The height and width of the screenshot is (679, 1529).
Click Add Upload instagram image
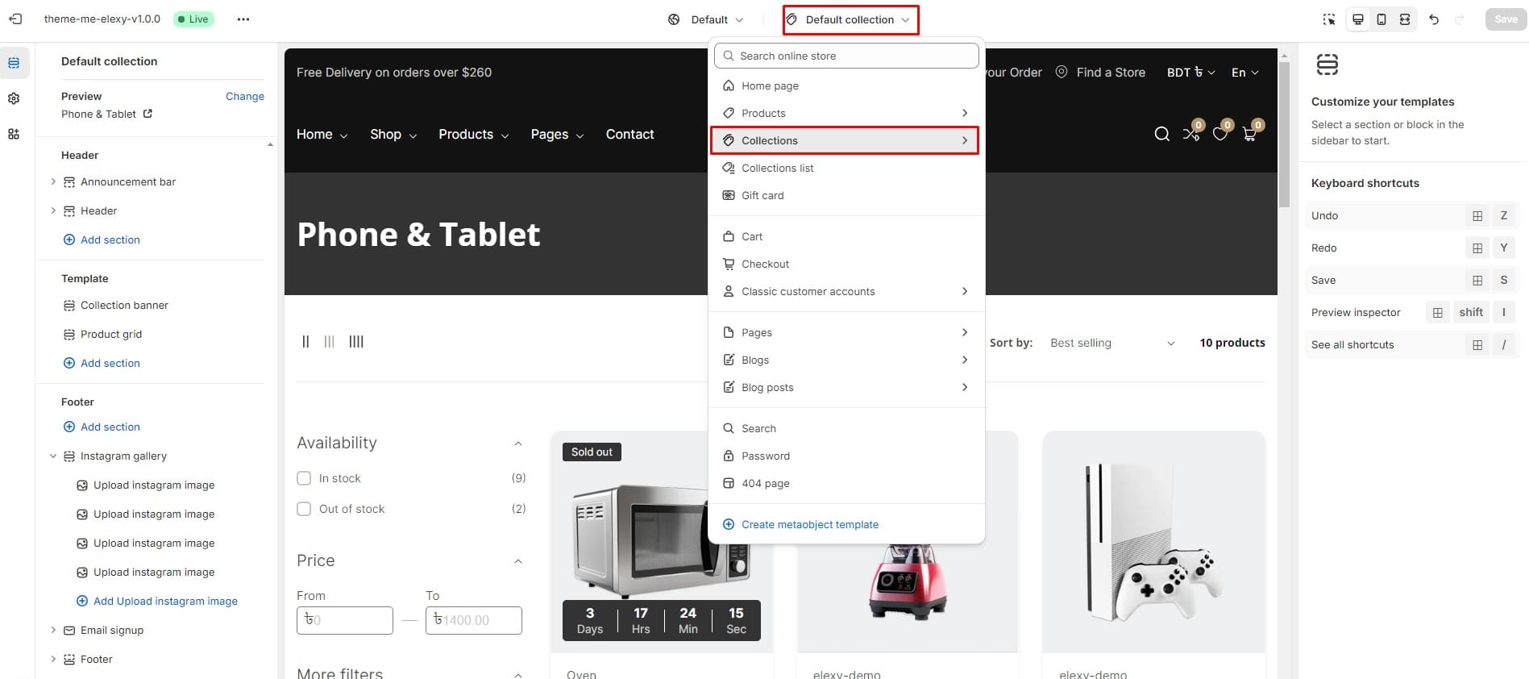click(x=157, y=601)
